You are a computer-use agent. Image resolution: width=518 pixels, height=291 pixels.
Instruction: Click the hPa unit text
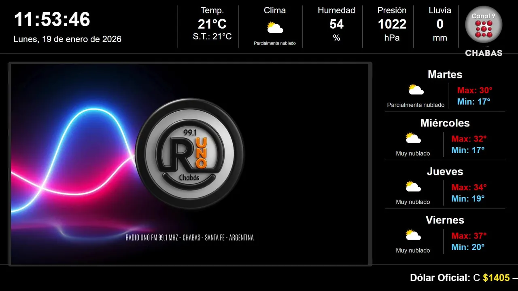pos(392,38)
